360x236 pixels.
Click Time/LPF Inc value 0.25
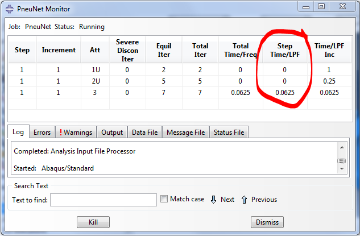329,81
